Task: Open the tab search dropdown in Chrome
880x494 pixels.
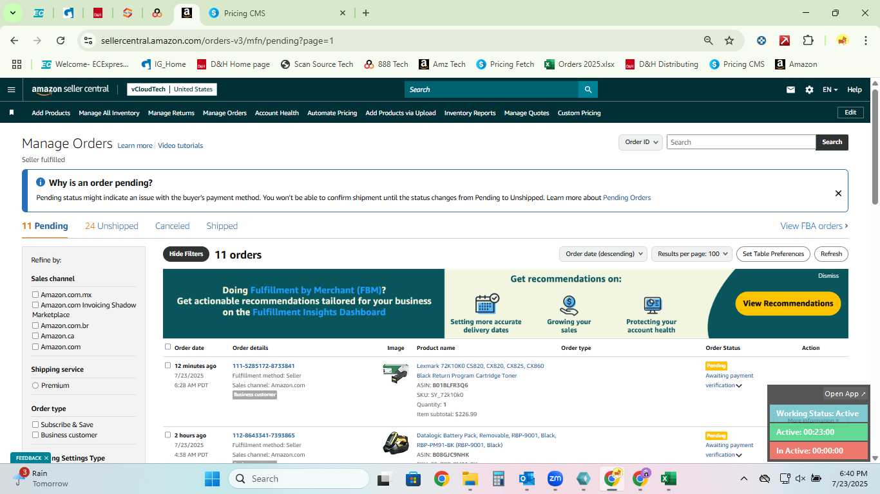Action: pyautogui.click(x=12, y=13)
